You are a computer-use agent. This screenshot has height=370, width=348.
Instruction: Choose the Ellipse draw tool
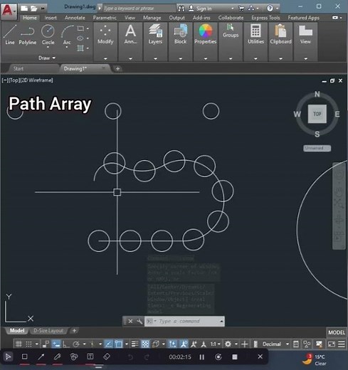click(x=80, y=38)
